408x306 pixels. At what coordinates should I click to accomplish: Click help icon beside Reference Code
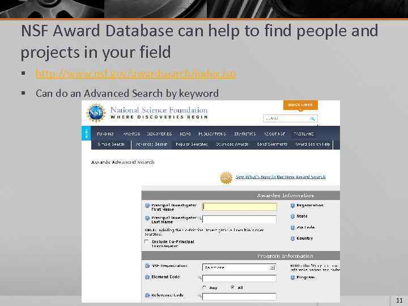[147, 295]
